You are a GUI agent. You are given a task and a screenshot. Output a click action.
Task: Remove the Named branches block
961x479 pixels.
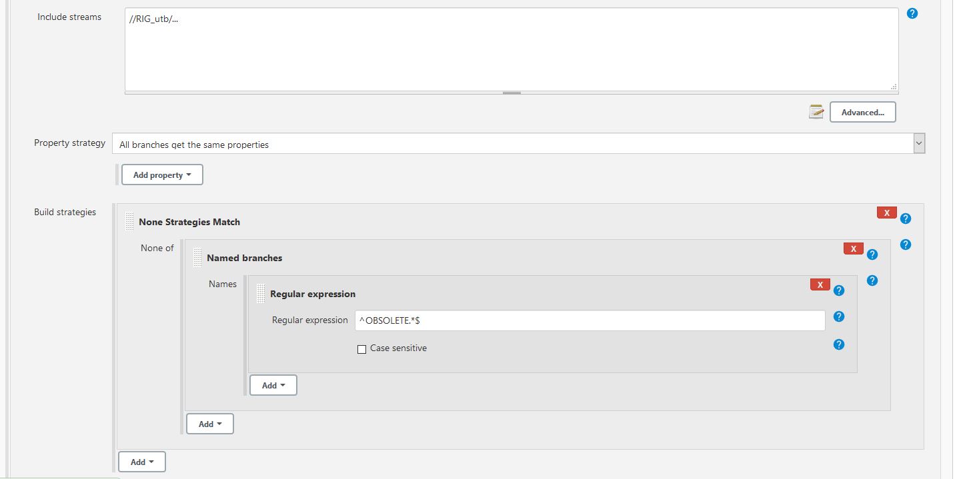[854, 248]
